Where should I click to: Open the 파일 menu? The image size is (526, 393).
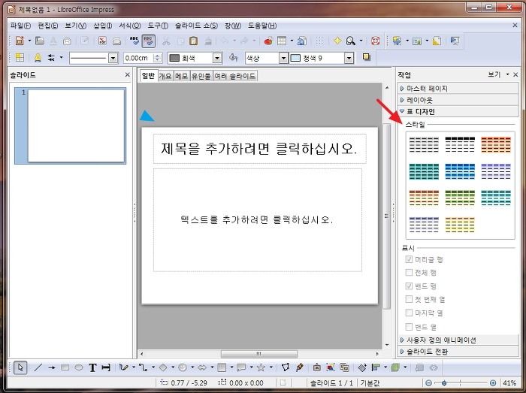(x=20, y=26)
